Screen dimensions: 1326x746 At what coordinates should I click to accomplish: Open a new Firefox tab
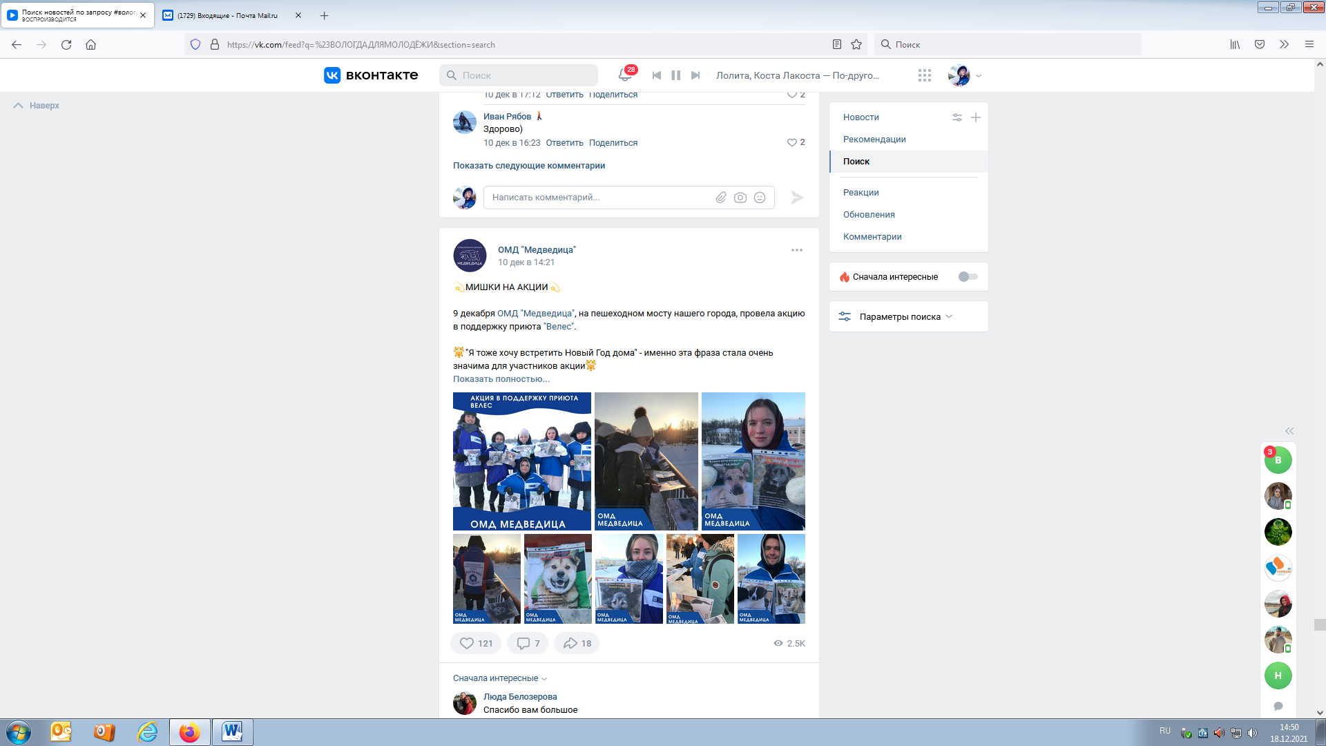[x=325, y=15]
